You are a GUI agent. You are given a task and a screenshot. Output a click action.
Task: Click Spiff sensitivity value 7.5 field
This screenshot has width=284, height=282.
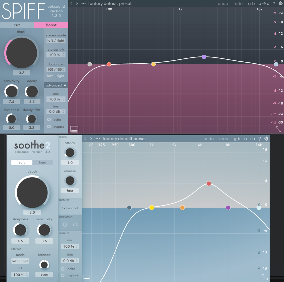coord(12,101)
